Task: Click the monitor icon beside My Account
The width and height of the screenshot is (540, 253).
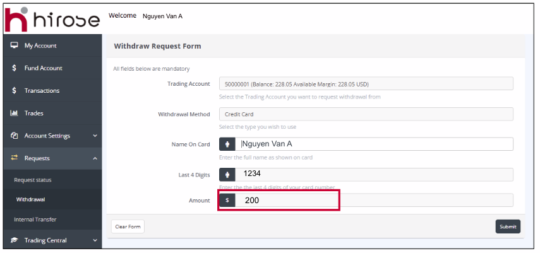Action: click(14, 45)
